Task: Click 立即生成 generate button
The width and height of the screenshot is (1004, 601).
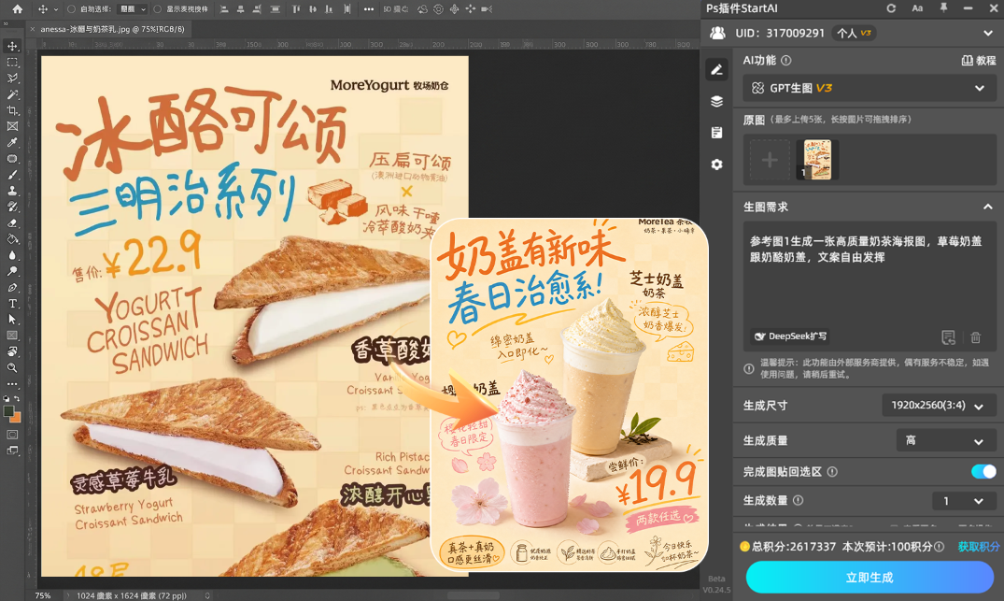Action: [x=869, y=578]
